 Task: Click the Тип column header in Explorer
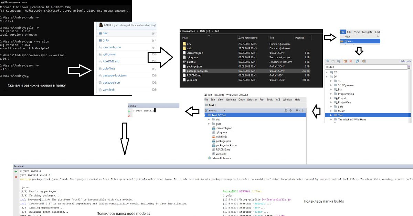(272, 37)
